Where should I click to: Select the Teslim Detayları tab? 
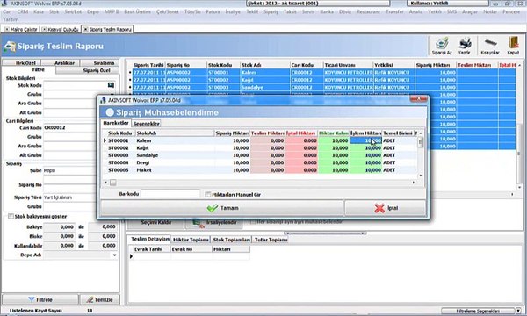pyautogui.click(x=149, y=239)
